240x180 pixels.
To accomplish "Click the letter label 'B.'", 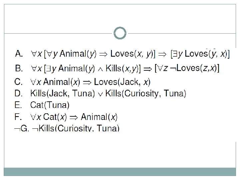I will click(19, 69).
